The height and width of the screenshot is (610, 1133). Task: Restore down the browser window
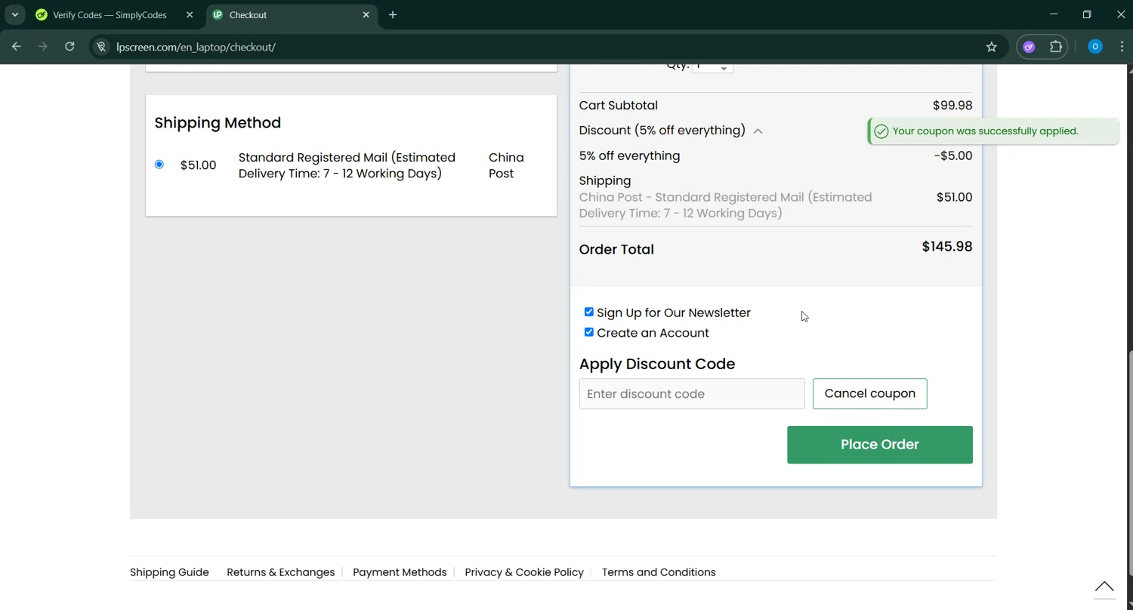pyautogui.click(x=1087, y=14)
